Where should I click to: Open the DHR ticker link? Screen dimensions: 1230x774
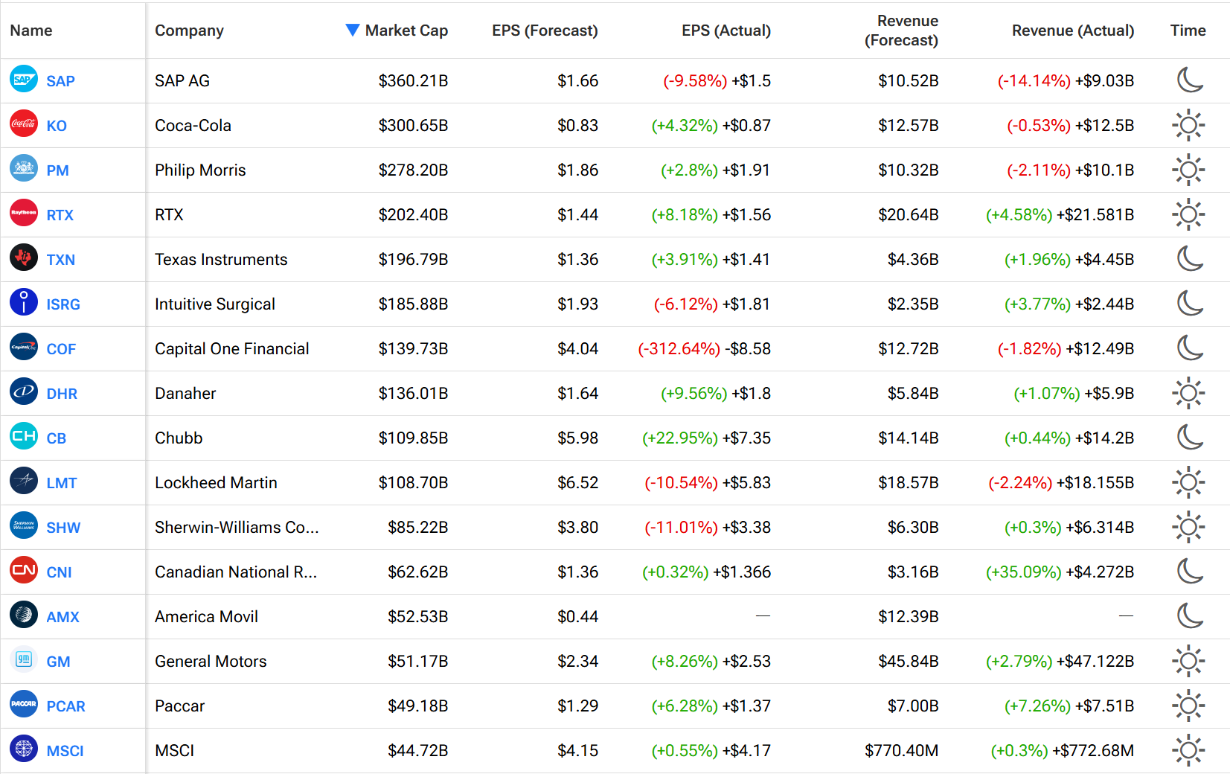coord(62,394)
